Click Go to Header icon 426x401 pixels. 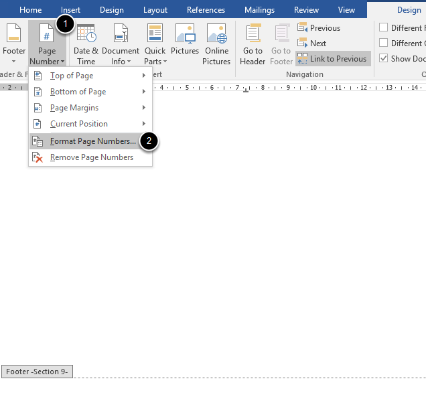253,33
